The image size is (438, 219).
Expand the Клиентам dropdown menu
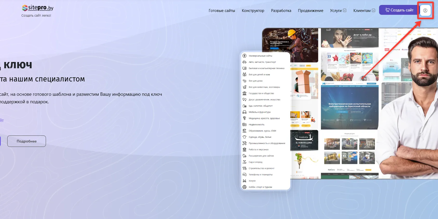364,11
